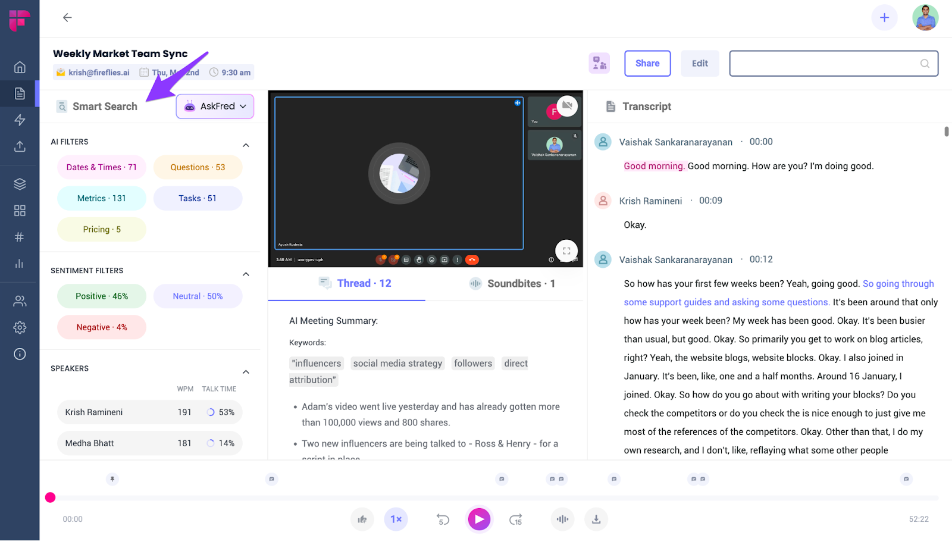Click the Share button
This screenshot has width=952, height=554.
(647, 63)
